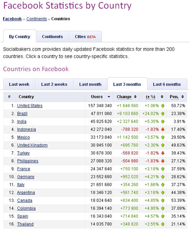Click Colombia's +4.95% change value
The image size is (191, 231).
pyautogui.click(x=152, y=208)
